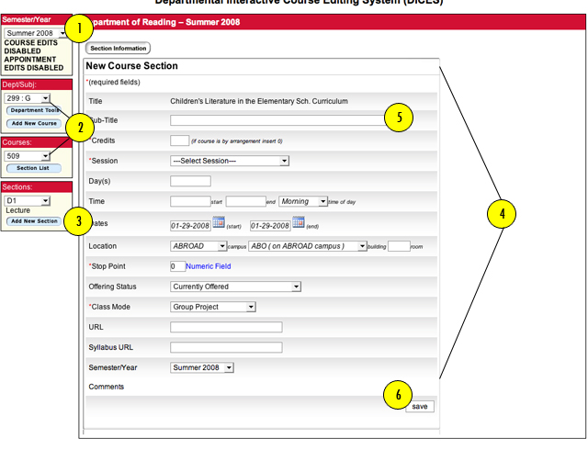Image resolution: width=588 pixels, height=450 pixels.
Task: Focus the Sub-Title text field
Action: tap(279, 120)
